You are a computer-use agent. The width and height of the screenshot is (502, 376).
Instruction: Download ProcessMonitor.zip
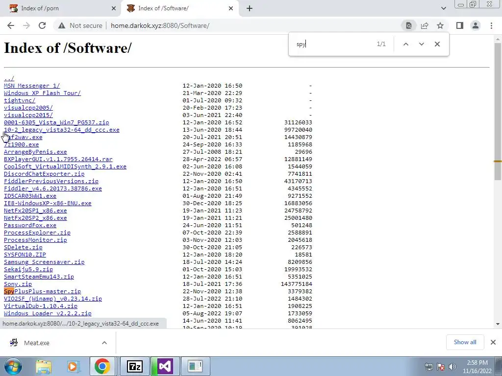(x=35, y=240)
